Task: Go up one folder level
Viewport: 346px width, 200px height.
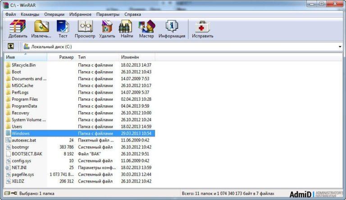Action: [x=11, y=46]
